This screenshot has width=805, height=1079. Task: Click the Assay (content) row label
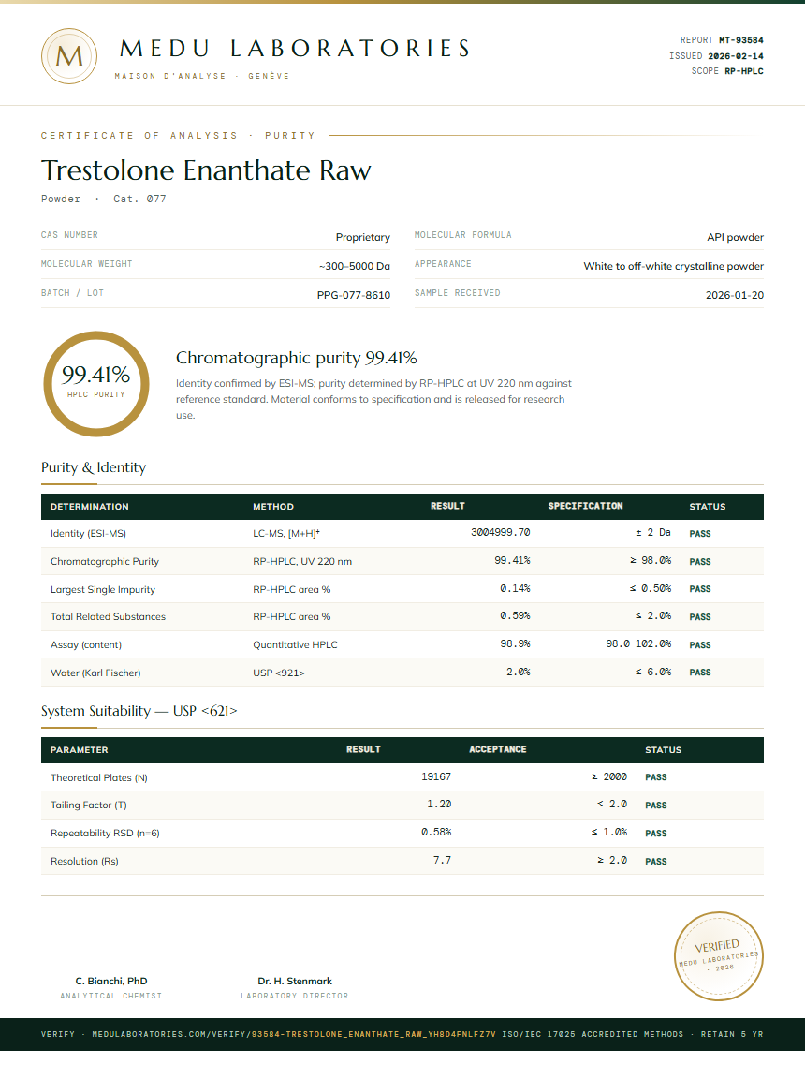86,644
